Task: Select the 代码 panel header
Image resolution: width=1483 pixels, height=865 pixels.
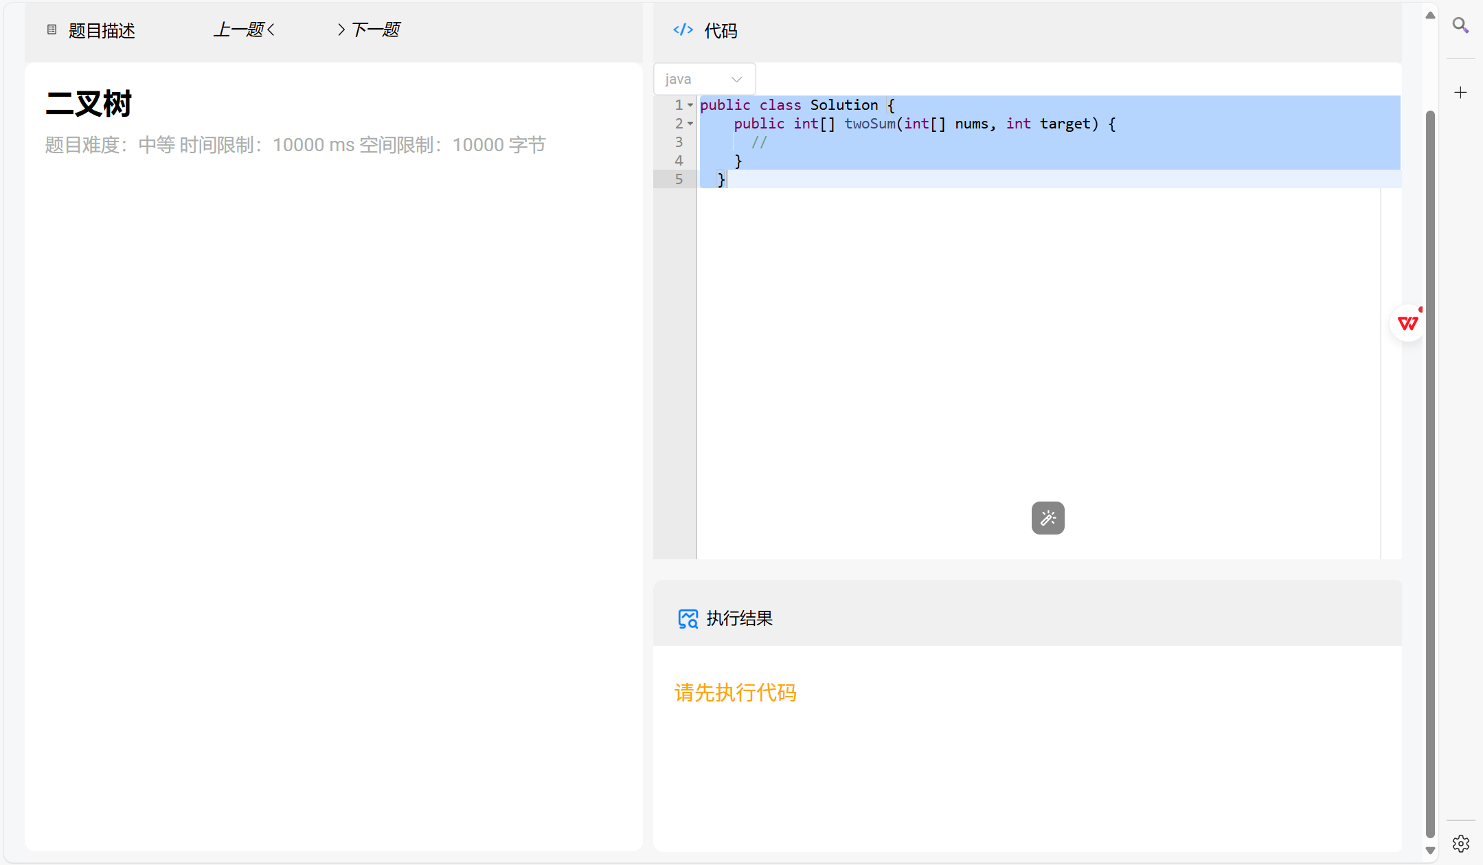Action: tap(721, 30)
